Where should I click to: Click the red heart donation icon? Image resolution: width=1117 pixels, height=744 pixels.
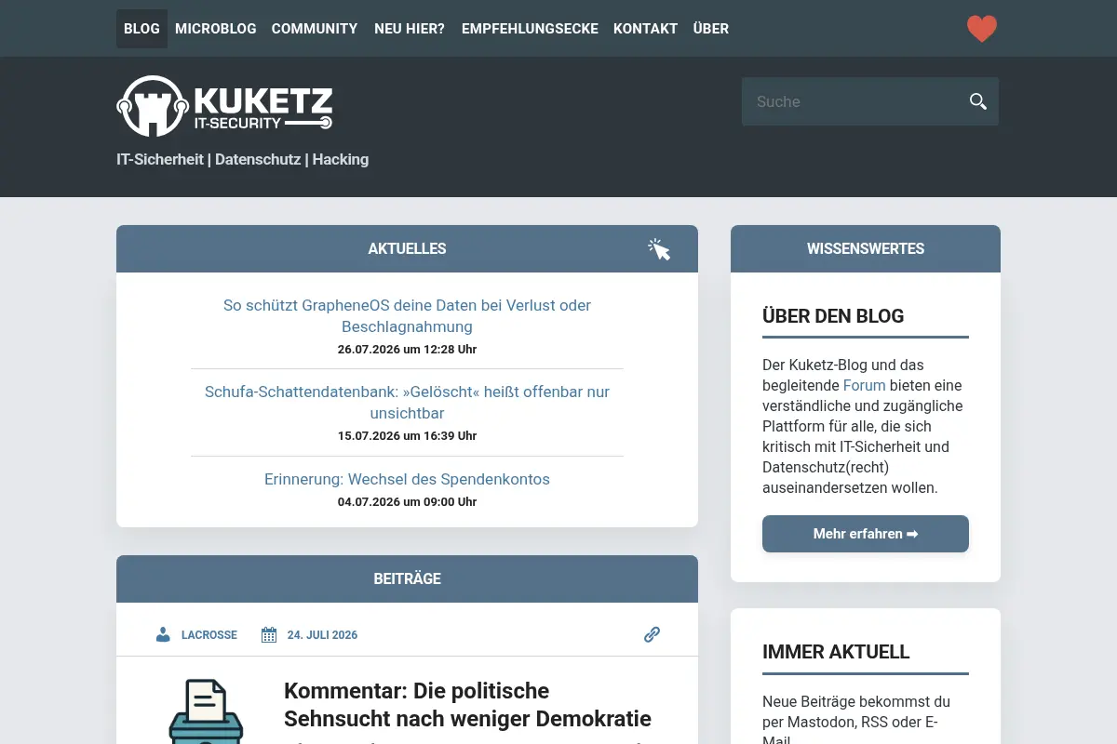(x=981, y=29)
